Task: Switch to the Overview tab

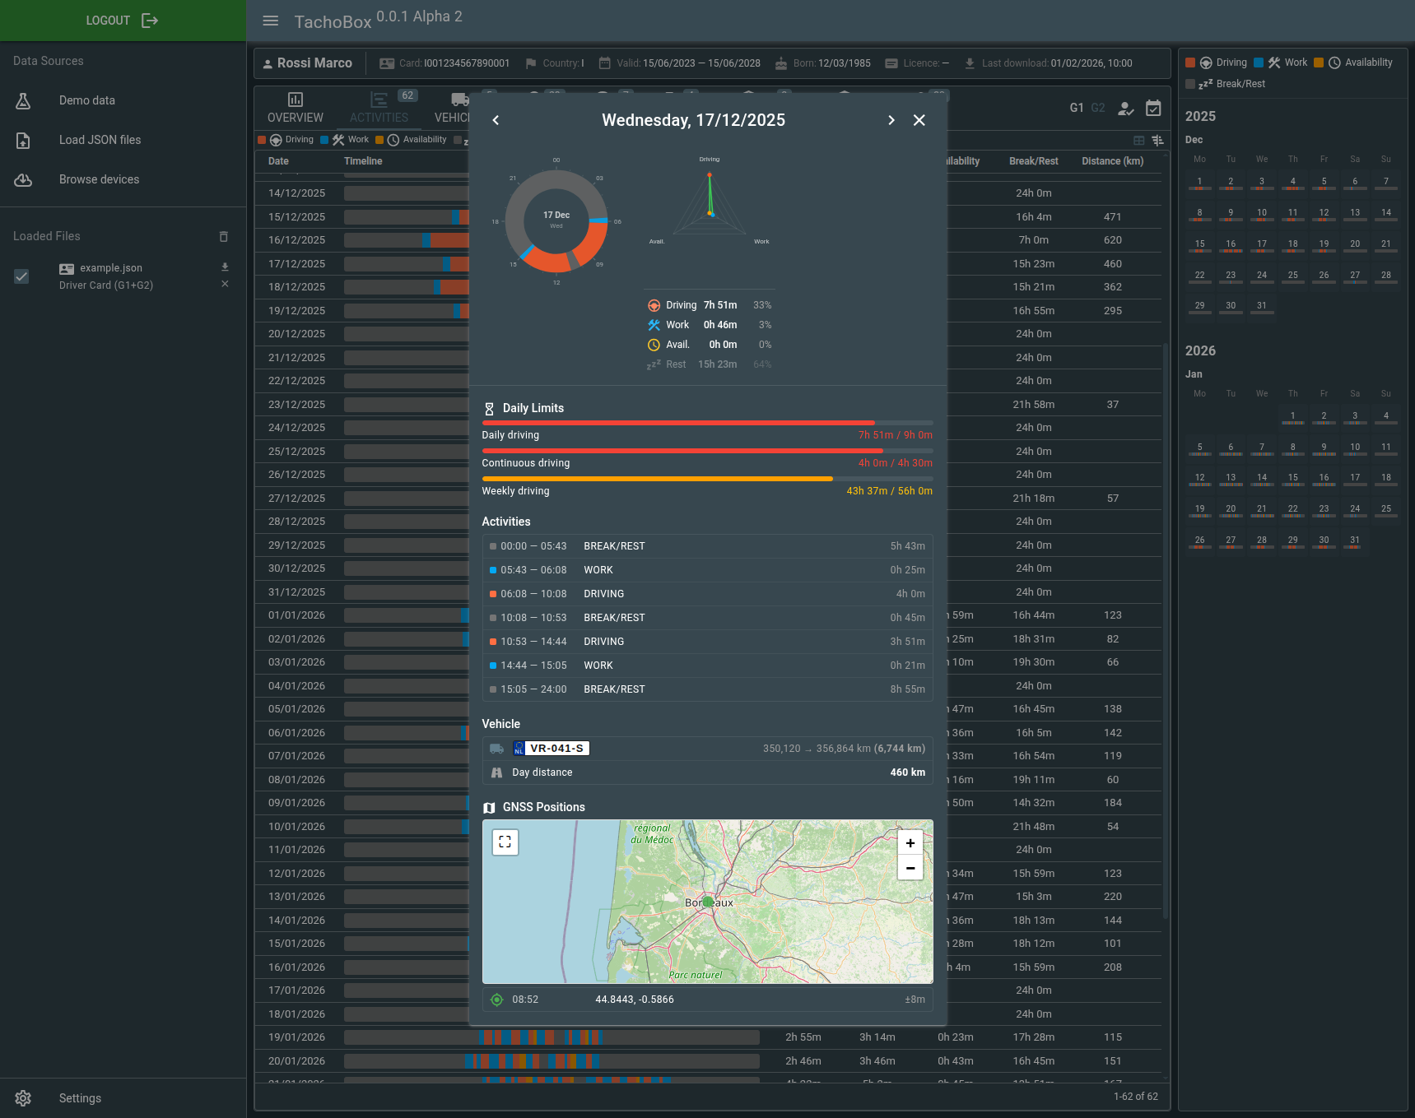Action: click(296, 108)
